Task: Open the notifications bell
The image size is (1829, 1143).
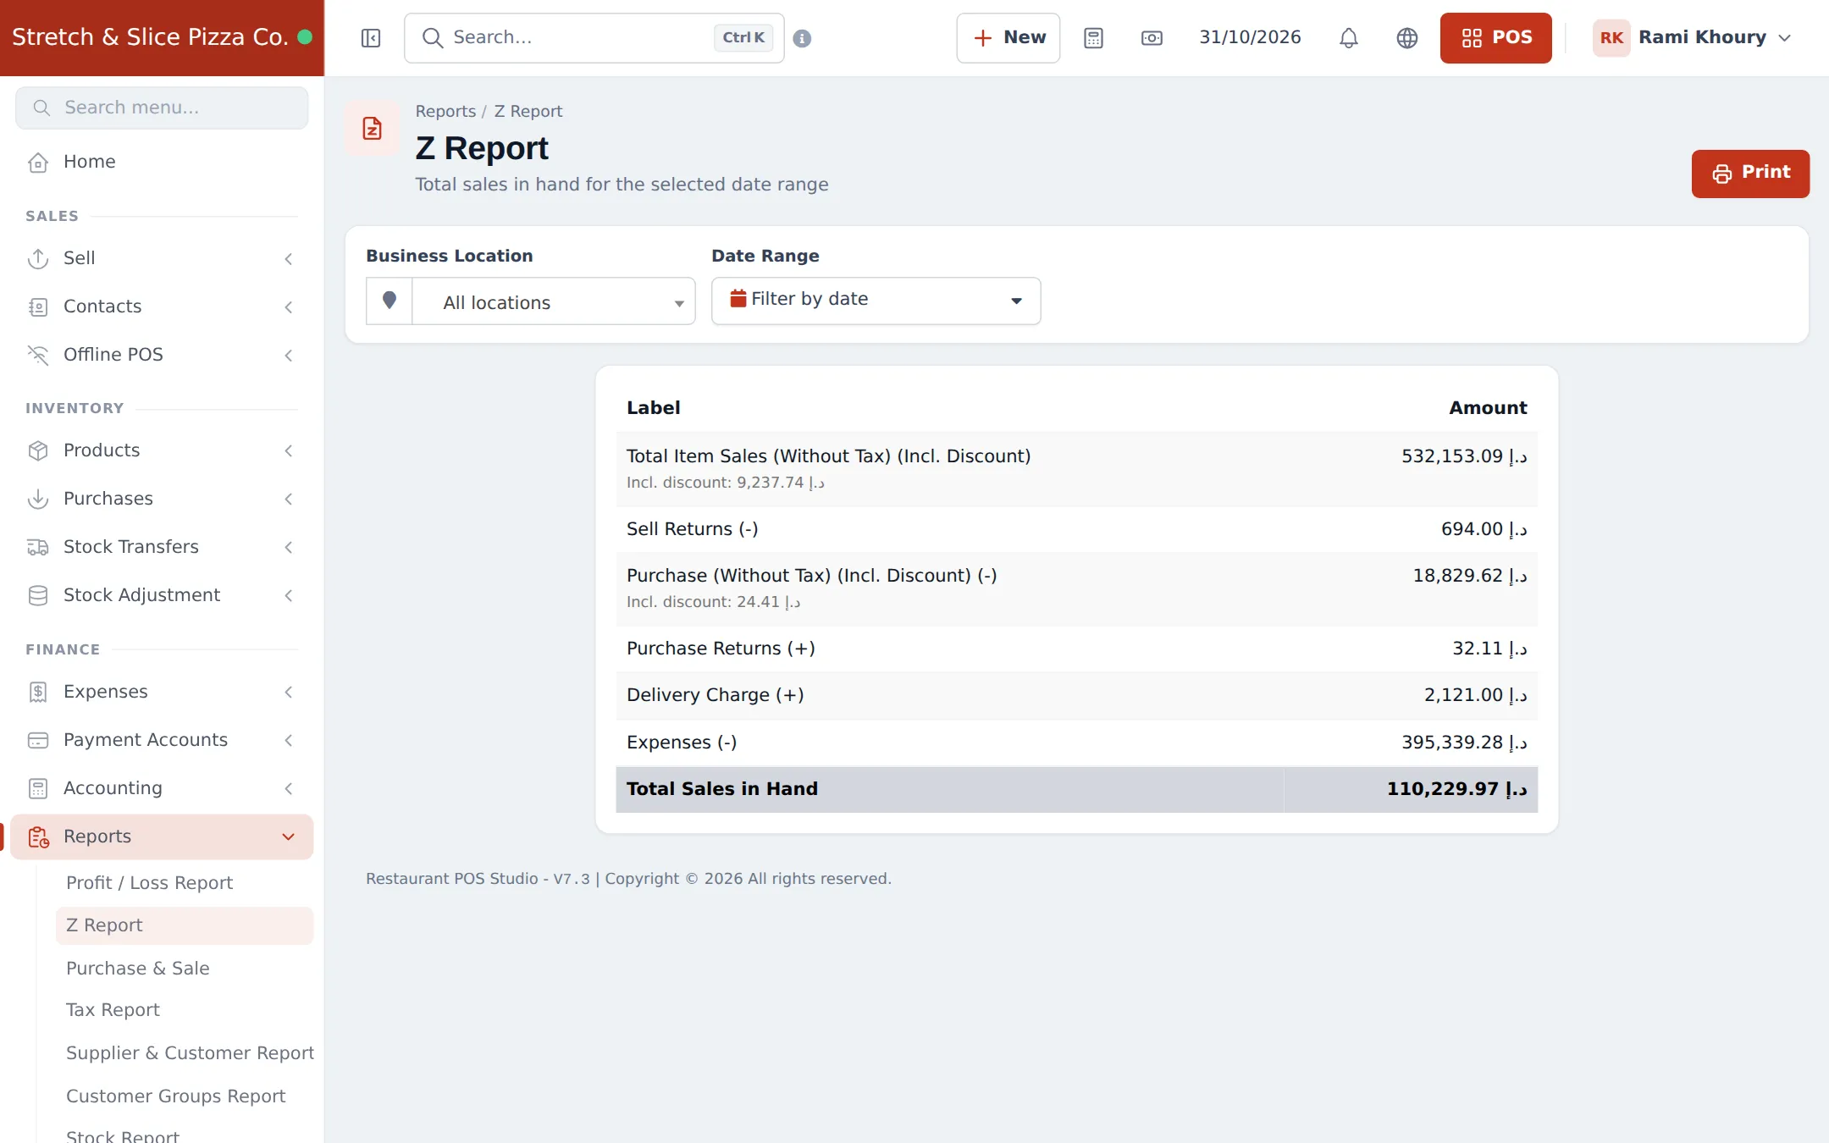Action: (1349, 38)
